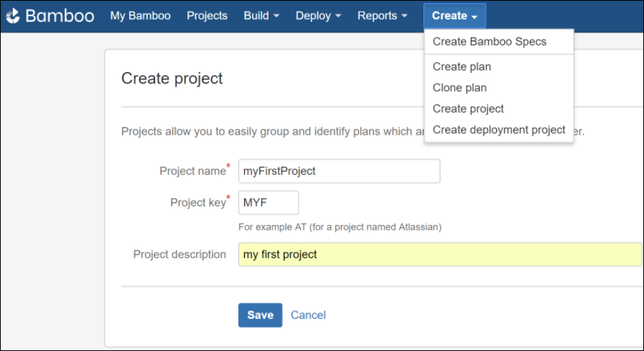Select Create deployment project menu item

click(x=499, y=130)
